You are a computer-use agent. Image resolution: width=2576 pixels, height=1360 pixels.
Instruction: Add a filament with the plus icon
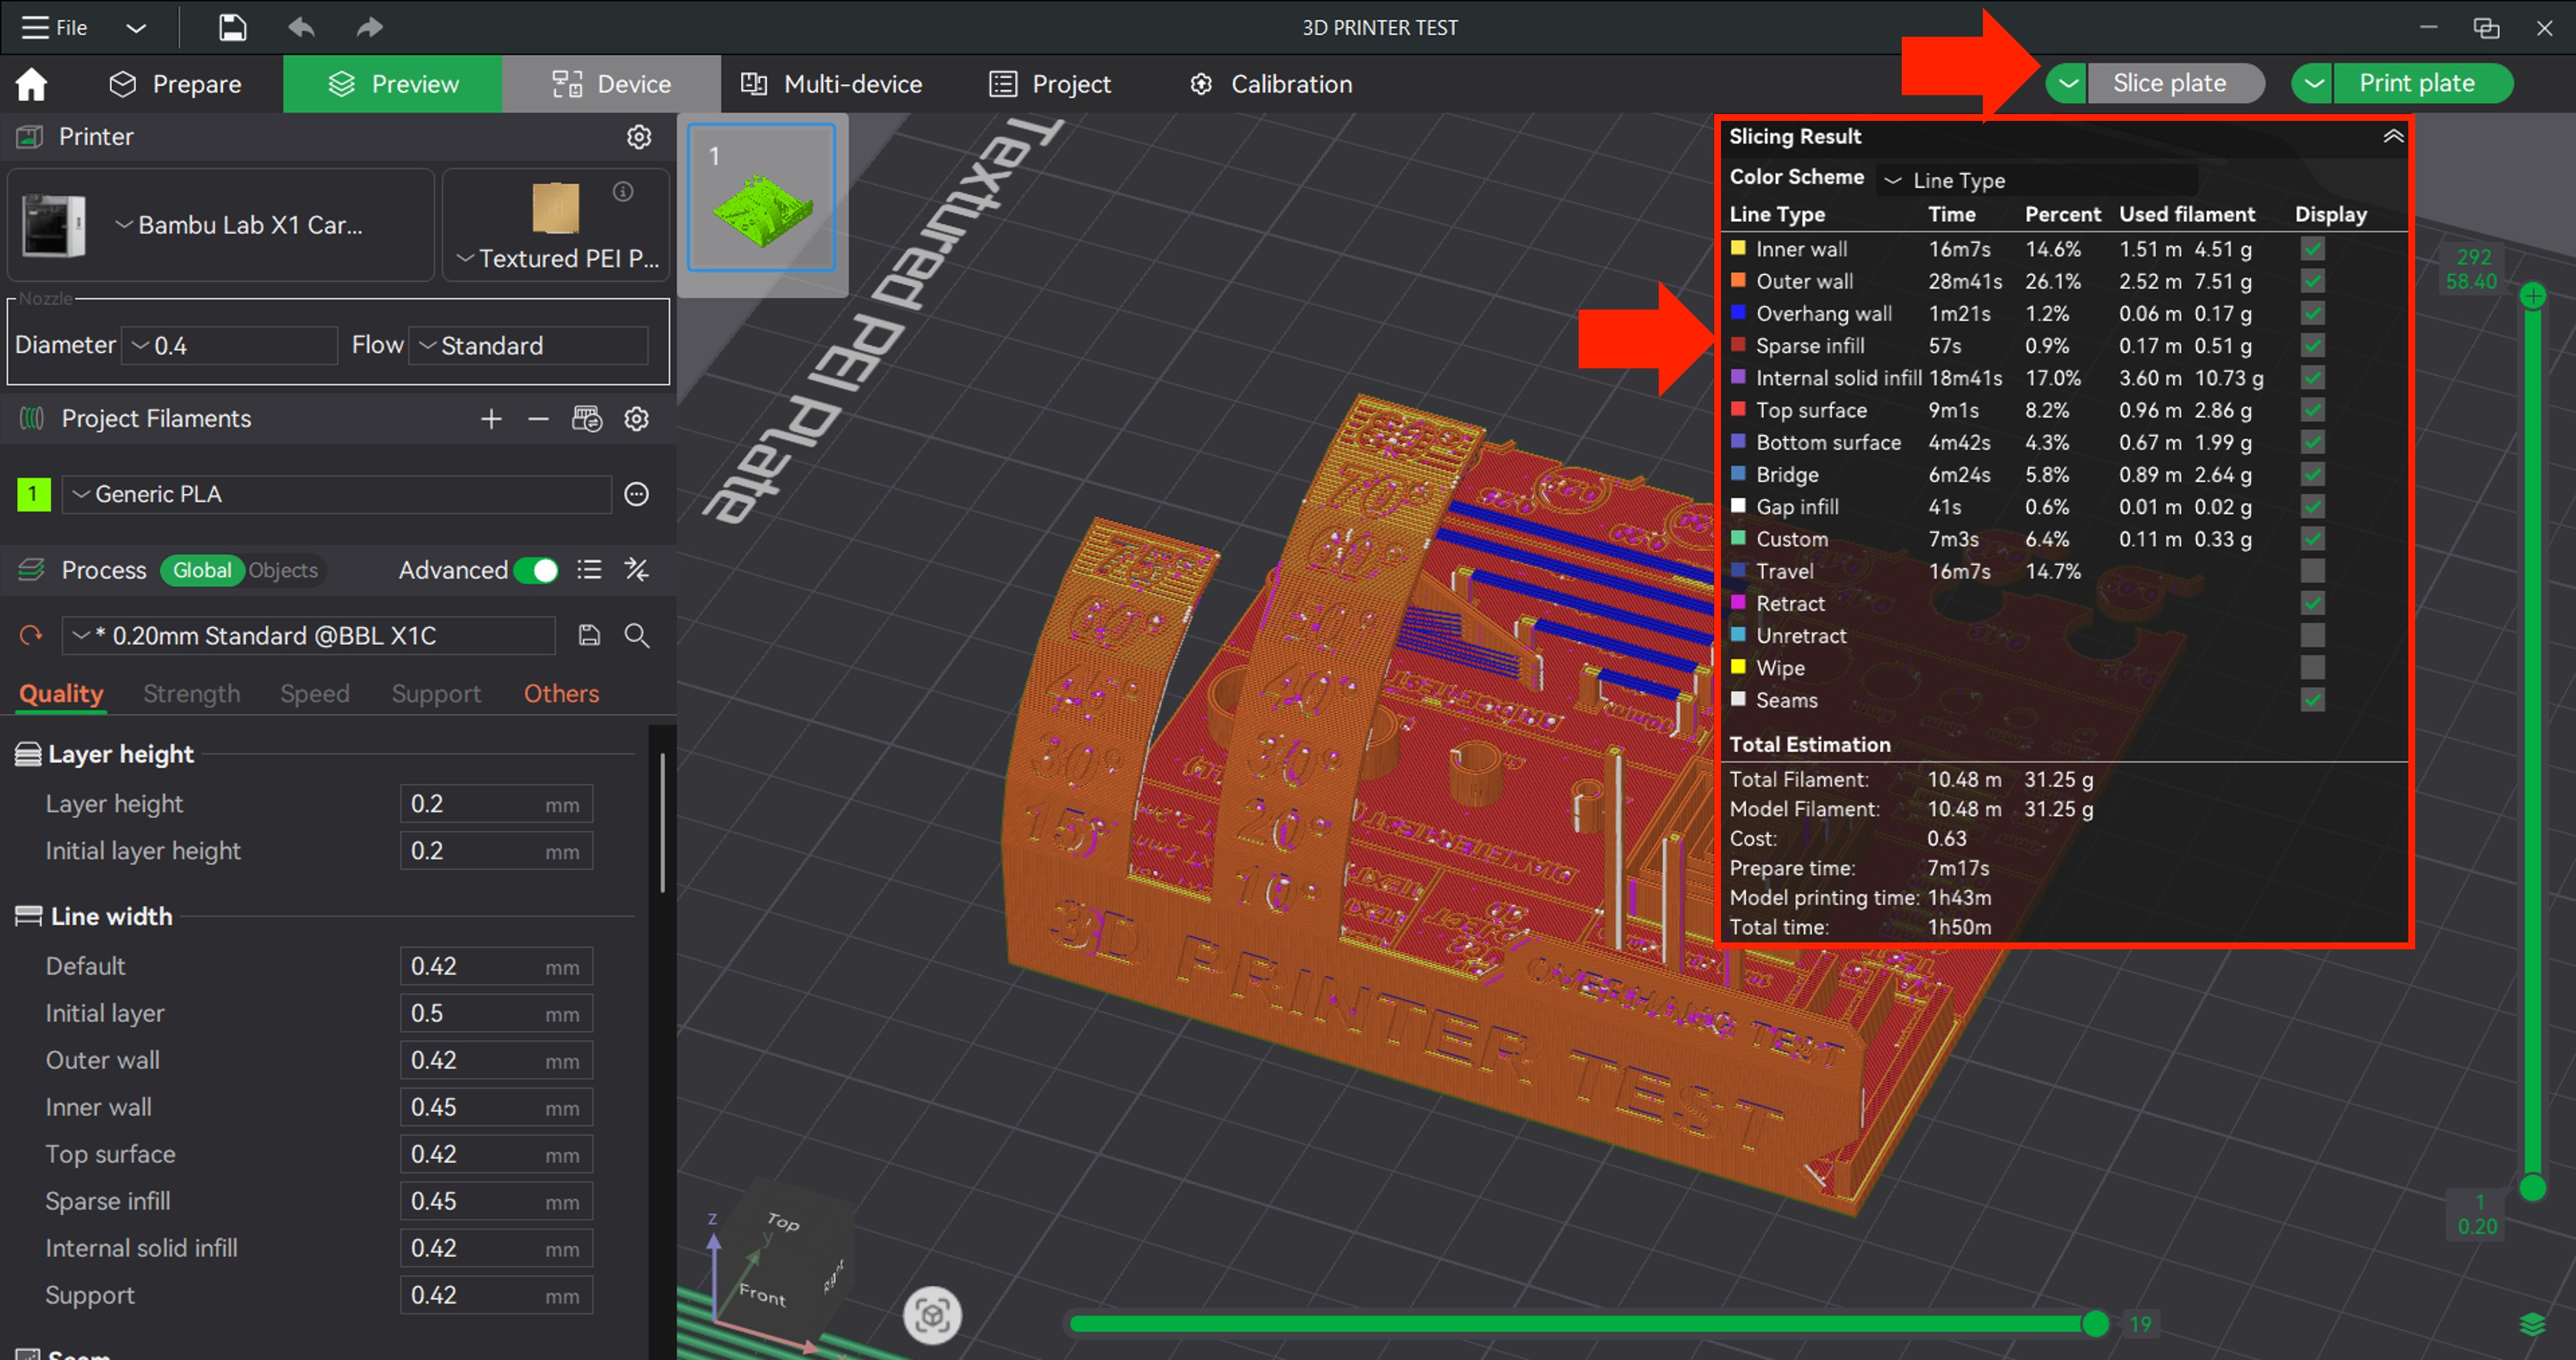click(490, 419)
